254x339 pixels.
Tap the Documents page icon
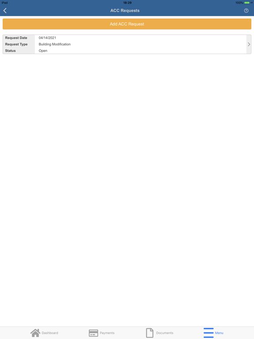149,333
